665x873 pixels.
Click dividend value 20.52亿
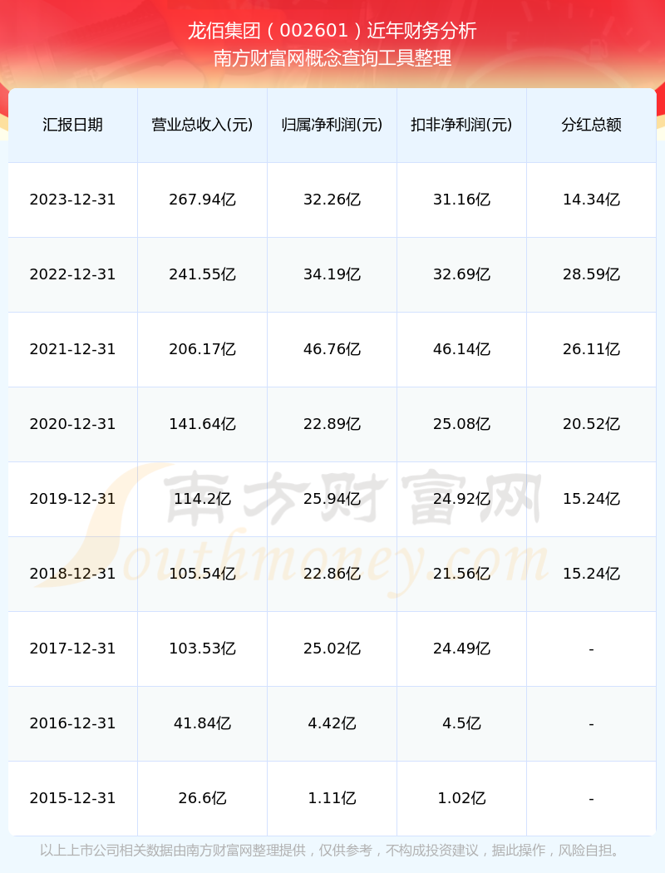click(592, 424)
